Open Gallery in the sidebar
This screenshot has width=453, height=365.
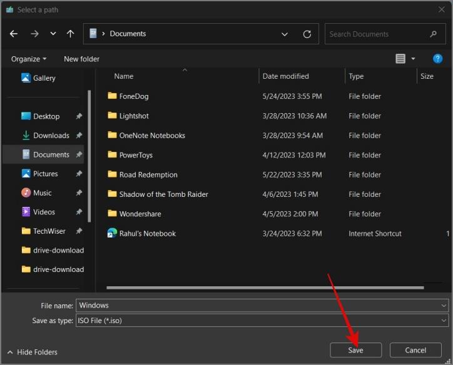click(38, 78)
